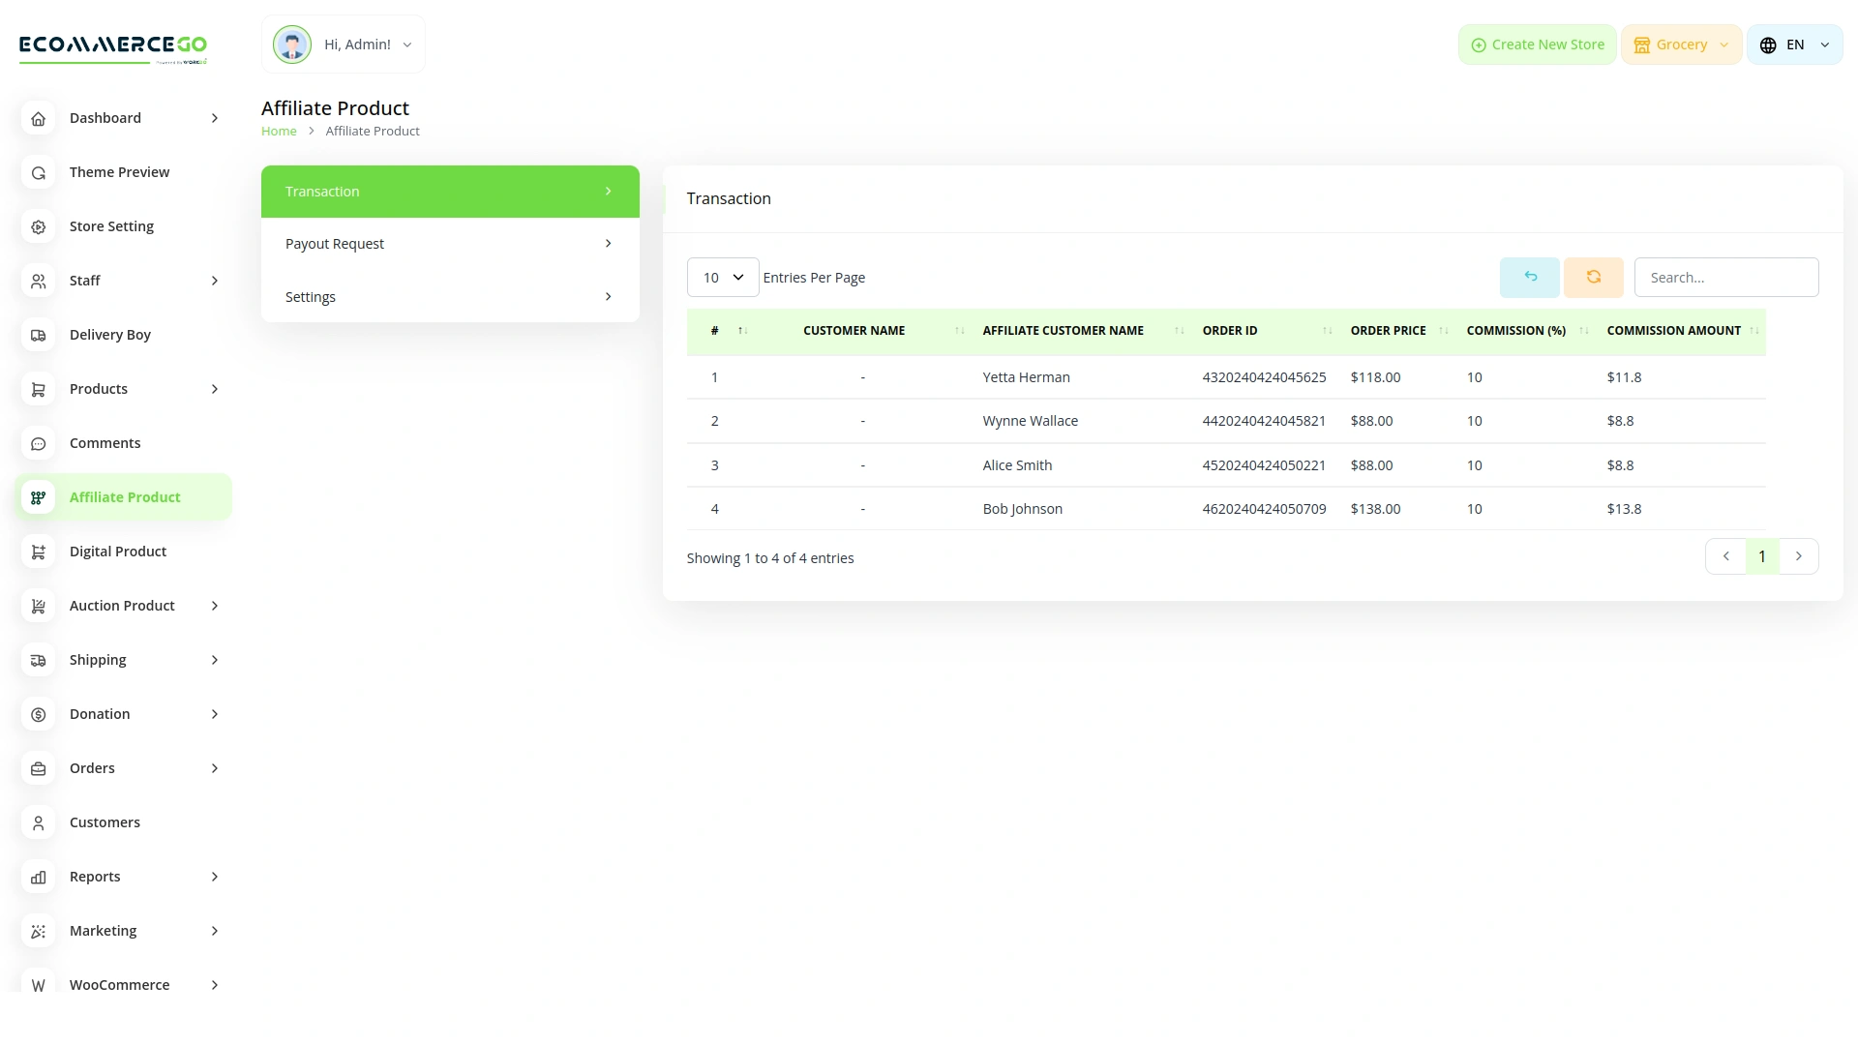This screenshot has height=1045, width=1858.
Task: Switch to the Payout Request tab
Action: click(x=449, y=243)
